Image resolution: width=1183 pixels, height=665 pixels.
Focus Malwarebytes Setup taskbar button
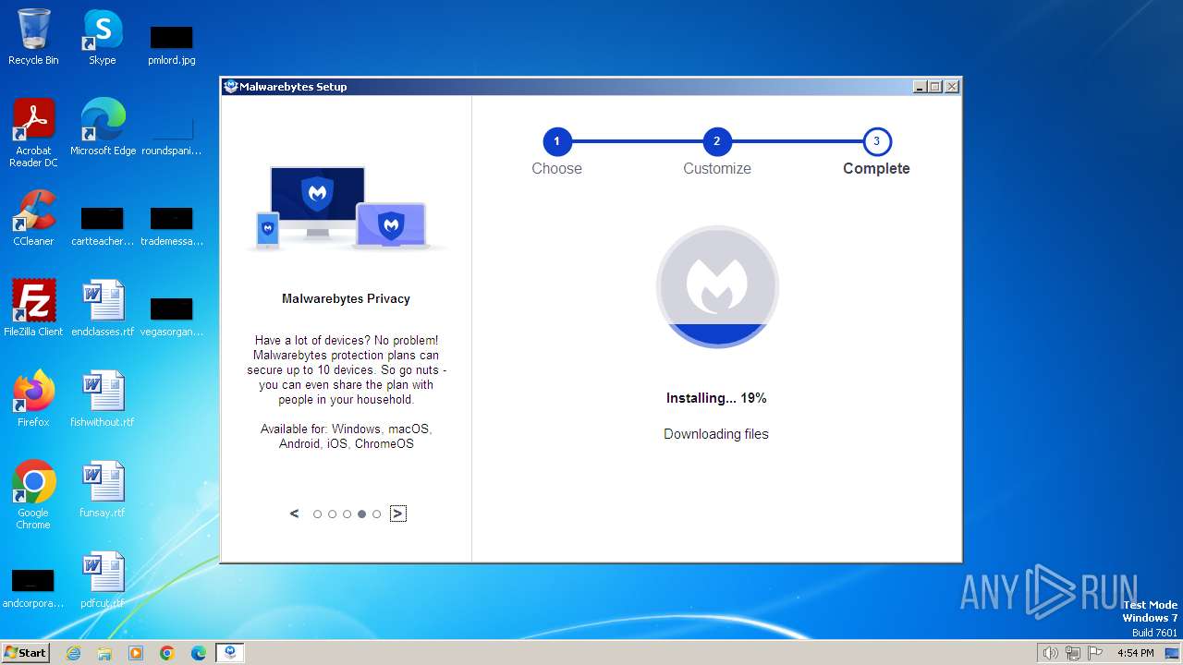pyautogui.click(x=230, y=653)
